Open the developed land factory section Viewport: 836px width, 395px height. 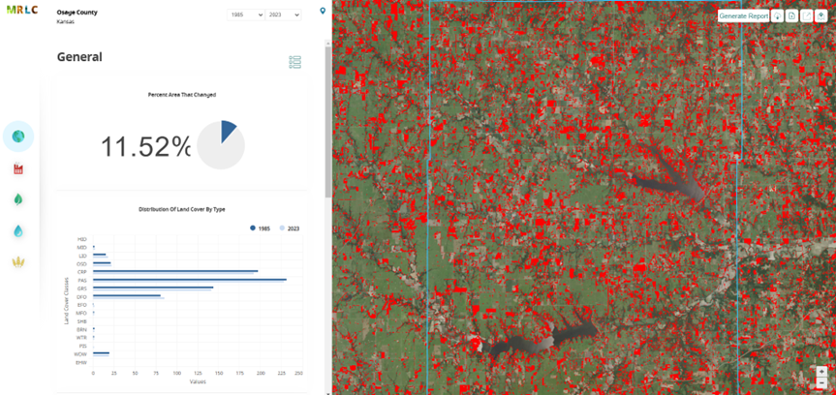point(18,169)
